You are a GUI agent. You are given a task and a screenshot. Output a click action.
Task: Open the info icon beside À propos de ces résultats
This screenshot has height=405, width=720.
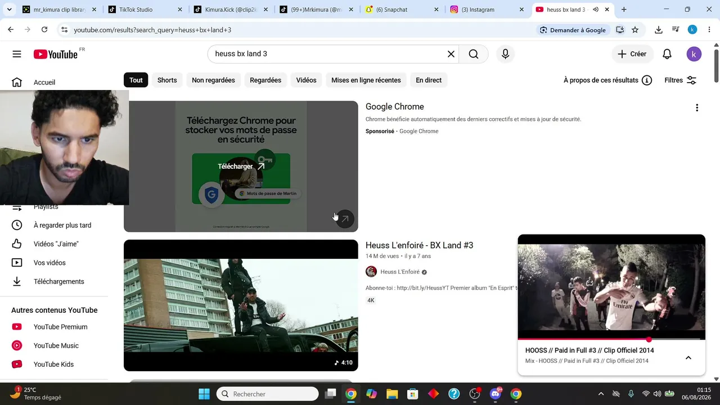(647, 80)
